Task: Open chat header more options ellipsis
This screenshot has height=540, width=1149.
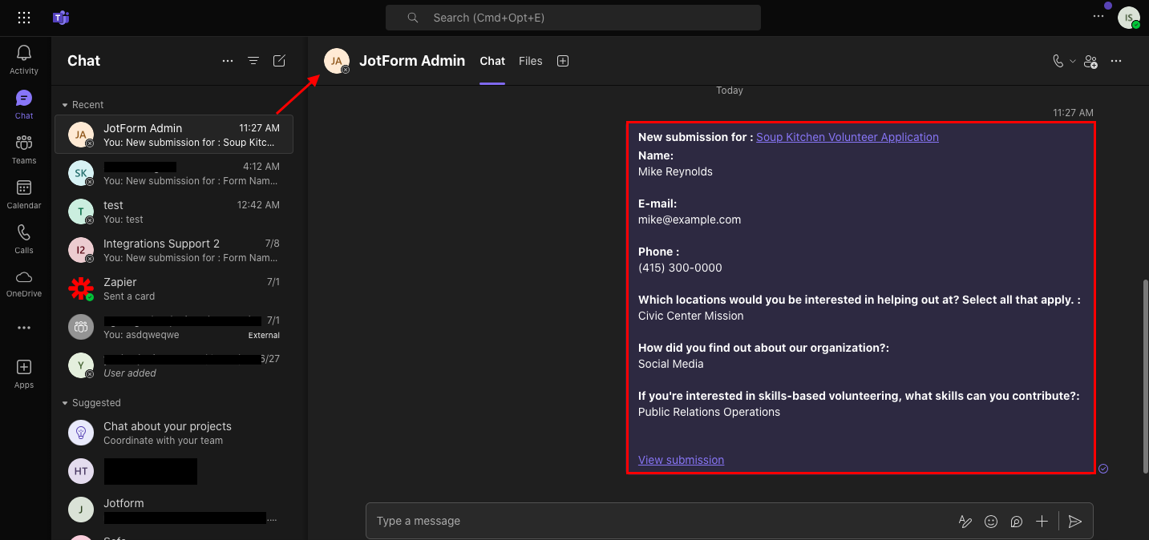Action: coord(1116,61)
